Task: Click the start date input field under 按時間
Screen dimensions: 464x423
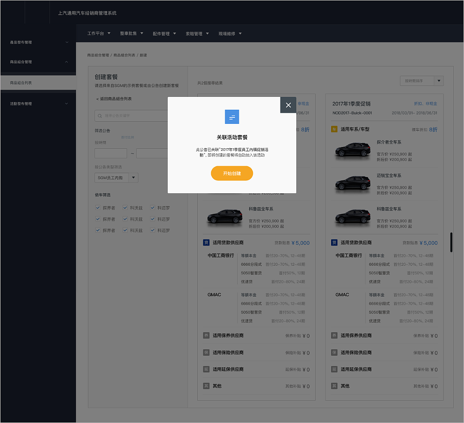Action: pyautogui.click(x=110, y=153)
